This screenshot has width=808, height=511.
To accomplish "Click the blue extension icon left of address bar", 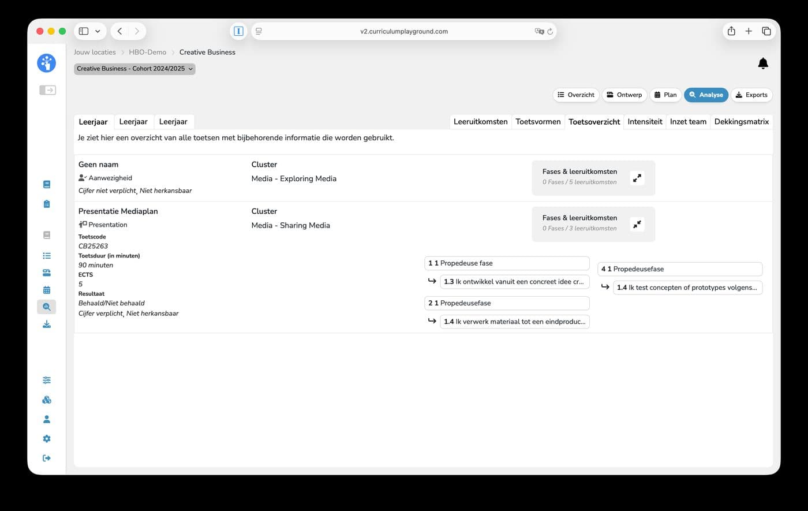I will point(238,31).
